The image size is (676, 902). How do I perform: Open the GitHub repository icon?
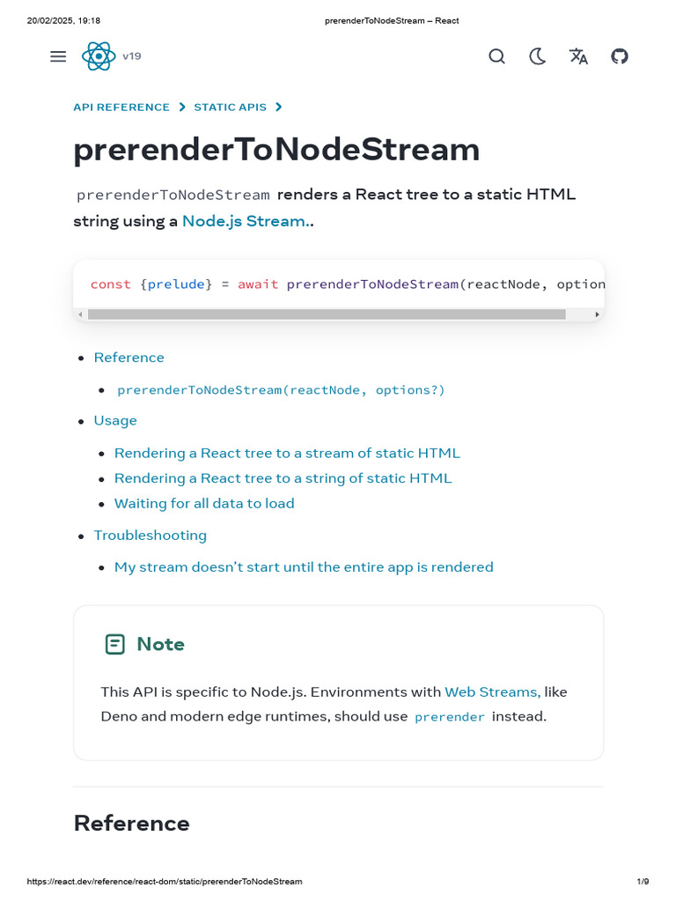(x=620, y=56)
